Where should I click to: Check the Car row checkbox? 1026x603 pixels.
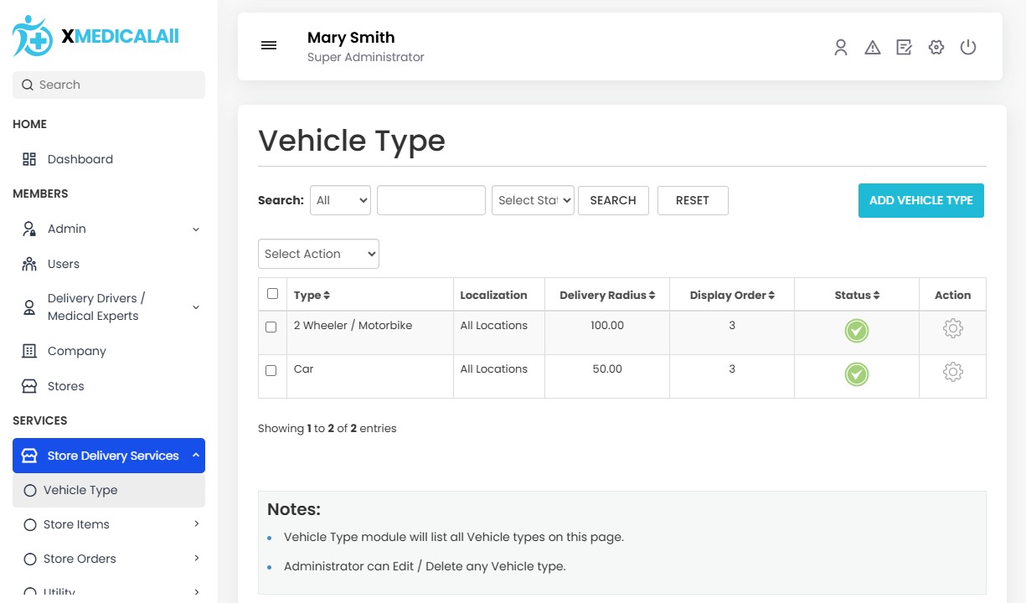point(272,370)
